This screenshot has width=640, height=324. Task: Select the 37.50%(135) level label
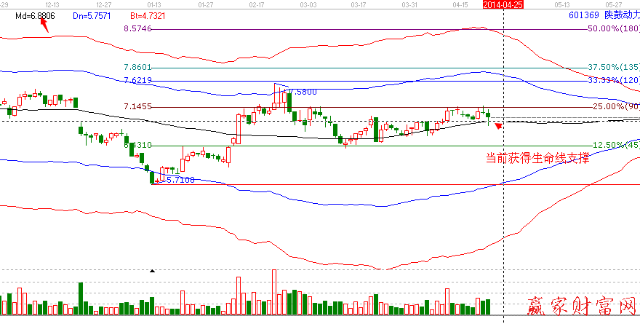click(612, 67)
